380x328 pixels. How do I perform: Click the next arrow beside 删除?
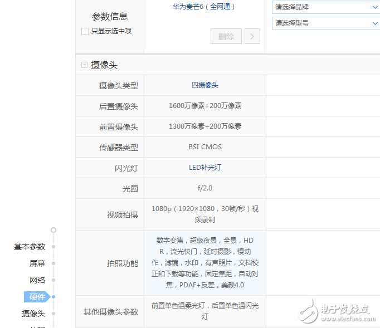tap(252, 37)
